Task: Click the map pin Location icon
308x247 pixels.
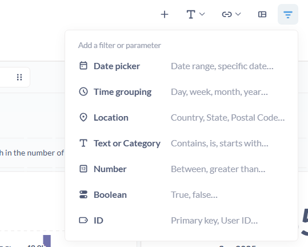Action: [83, 117]
